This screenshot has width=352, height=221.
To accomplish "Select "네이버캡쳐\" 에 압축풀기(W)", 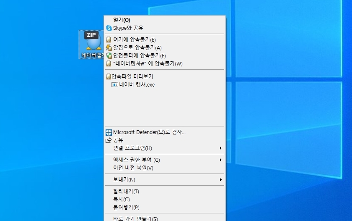I will pyautogui.click(x=165, y=64).
